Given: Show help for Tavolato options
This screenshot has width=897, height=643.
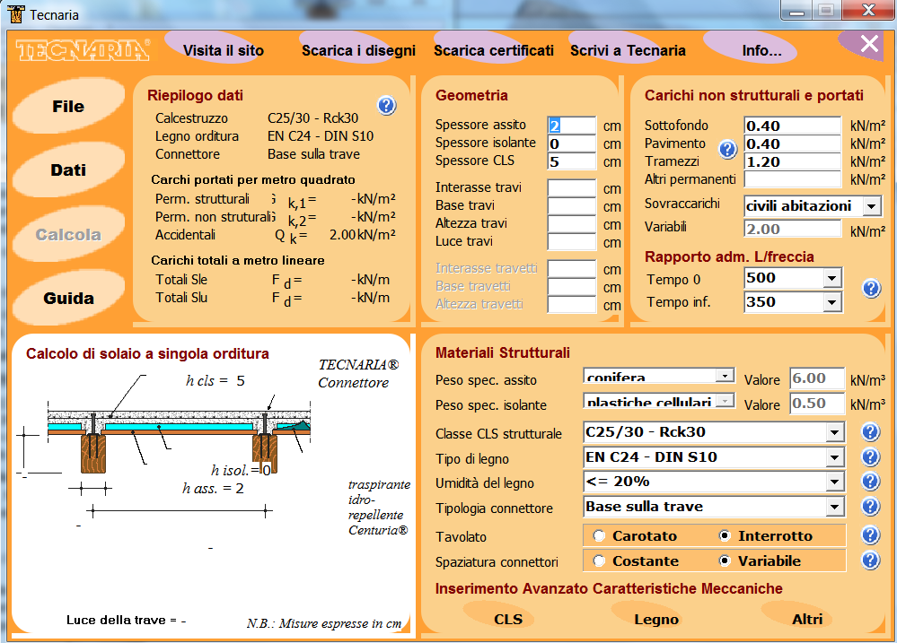Looking at the screenshot, I should (870, 535).
